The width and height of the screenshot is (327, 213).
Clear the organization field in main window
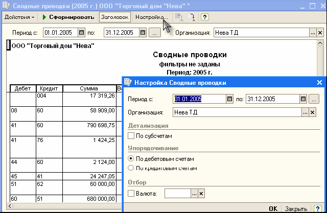[x=320, y=33]
